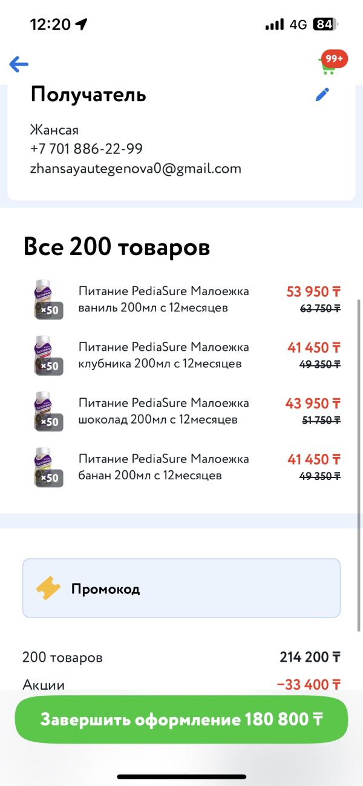Image resolution: width=363 pixels, height=786 pixels.
Task: Tap the recipient phone number
Action: click(x=87, y=149)
